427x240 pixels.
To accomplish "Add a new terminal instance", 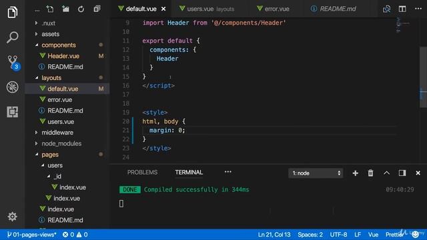I will [355, 173].
